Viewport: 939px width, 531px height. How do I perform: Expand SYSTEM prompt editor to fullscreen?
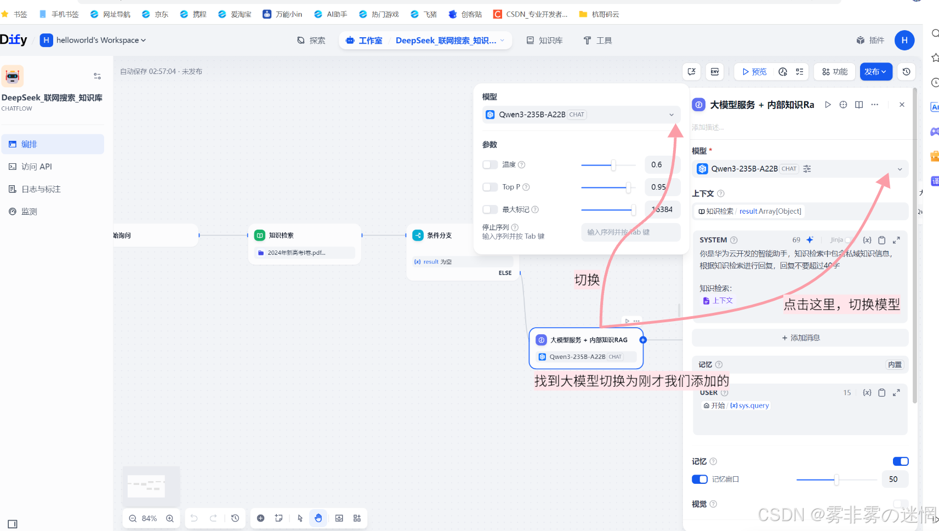[x=896, y=240]
